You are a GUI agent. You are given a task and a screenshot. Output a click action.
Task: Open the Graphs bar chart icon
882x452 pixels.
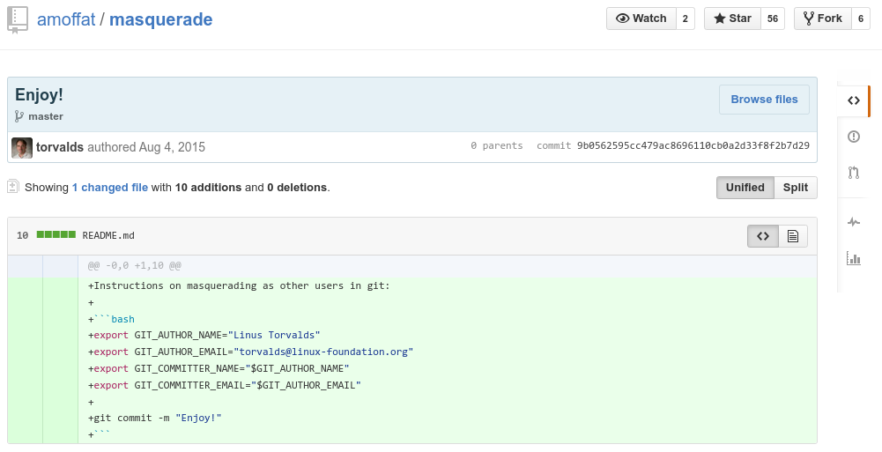point(854,258)
